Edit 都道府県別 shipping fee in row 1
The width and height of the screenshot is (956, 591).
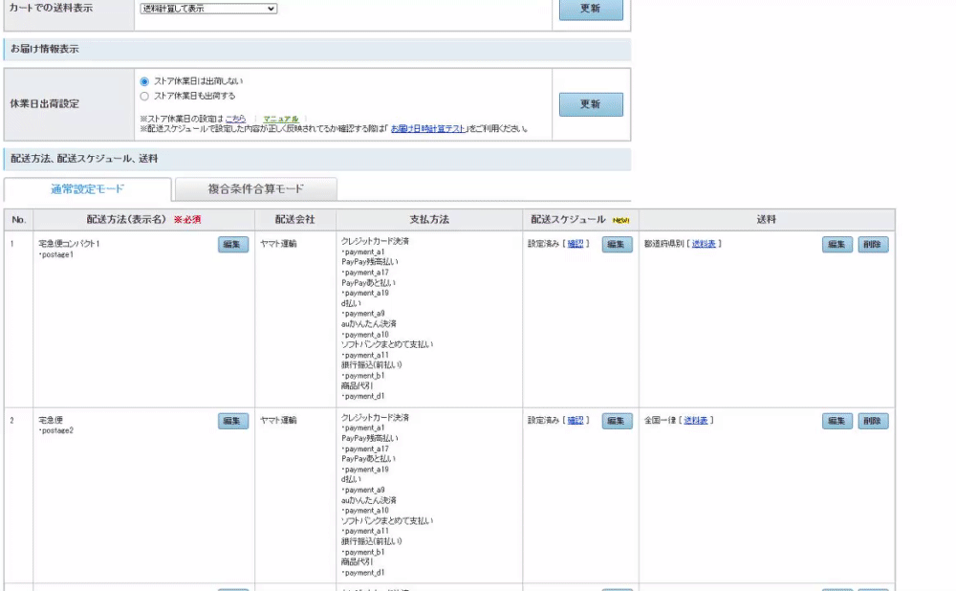836,245
